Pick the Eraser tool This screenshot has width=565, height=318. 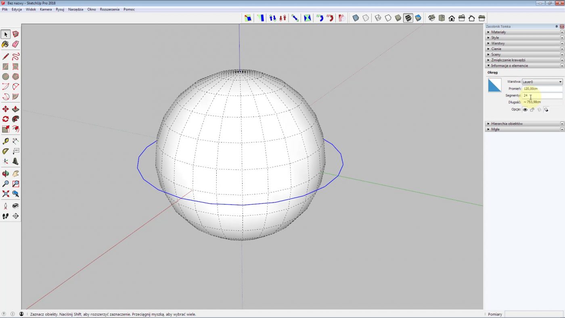(15, 44)
